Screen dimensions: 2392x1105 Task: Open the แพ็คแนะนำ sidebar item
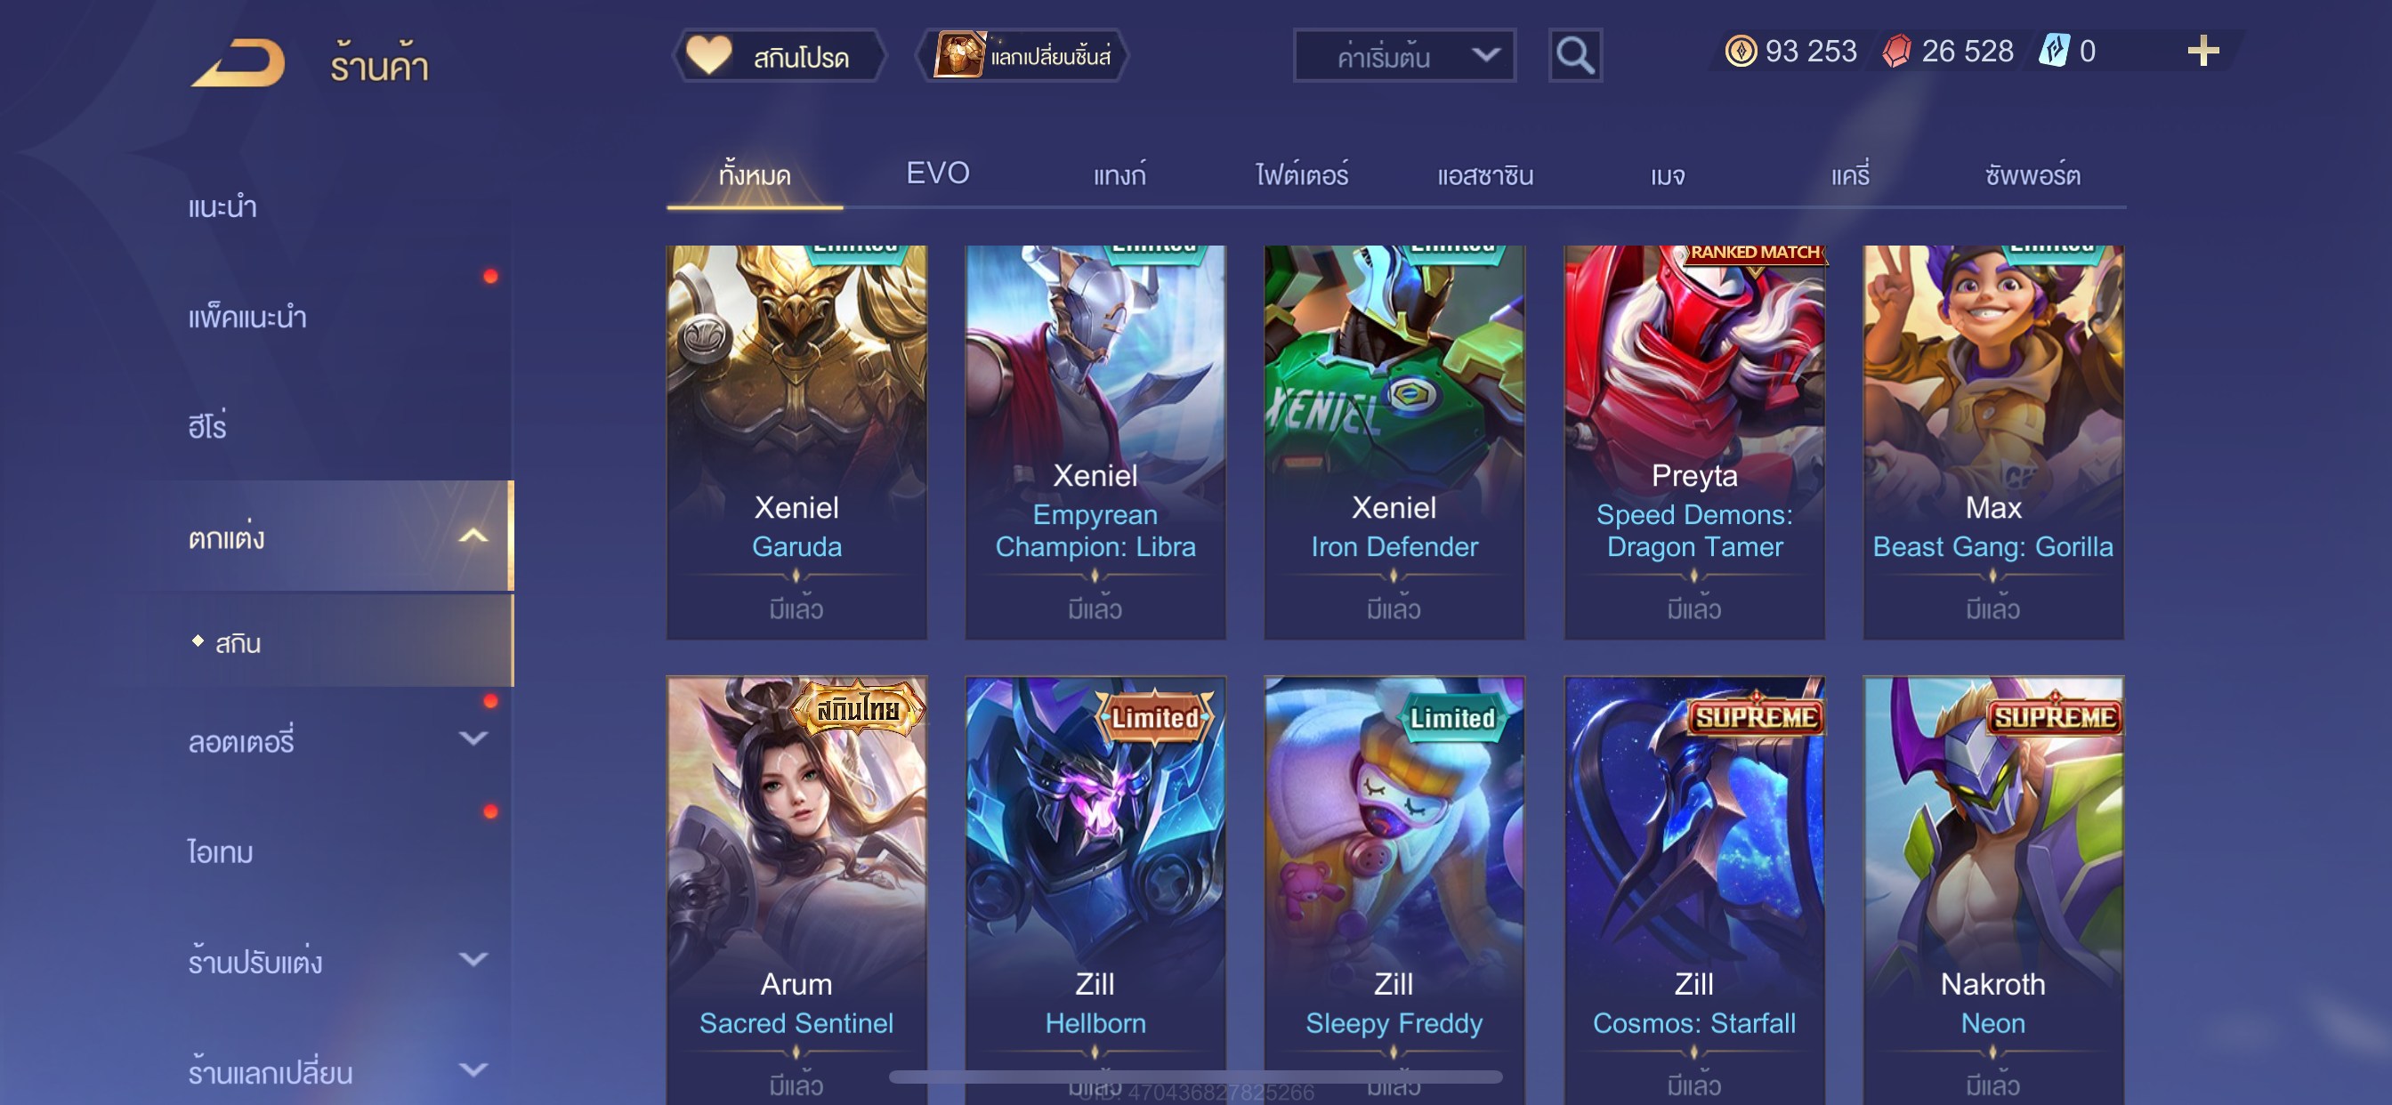247,317
